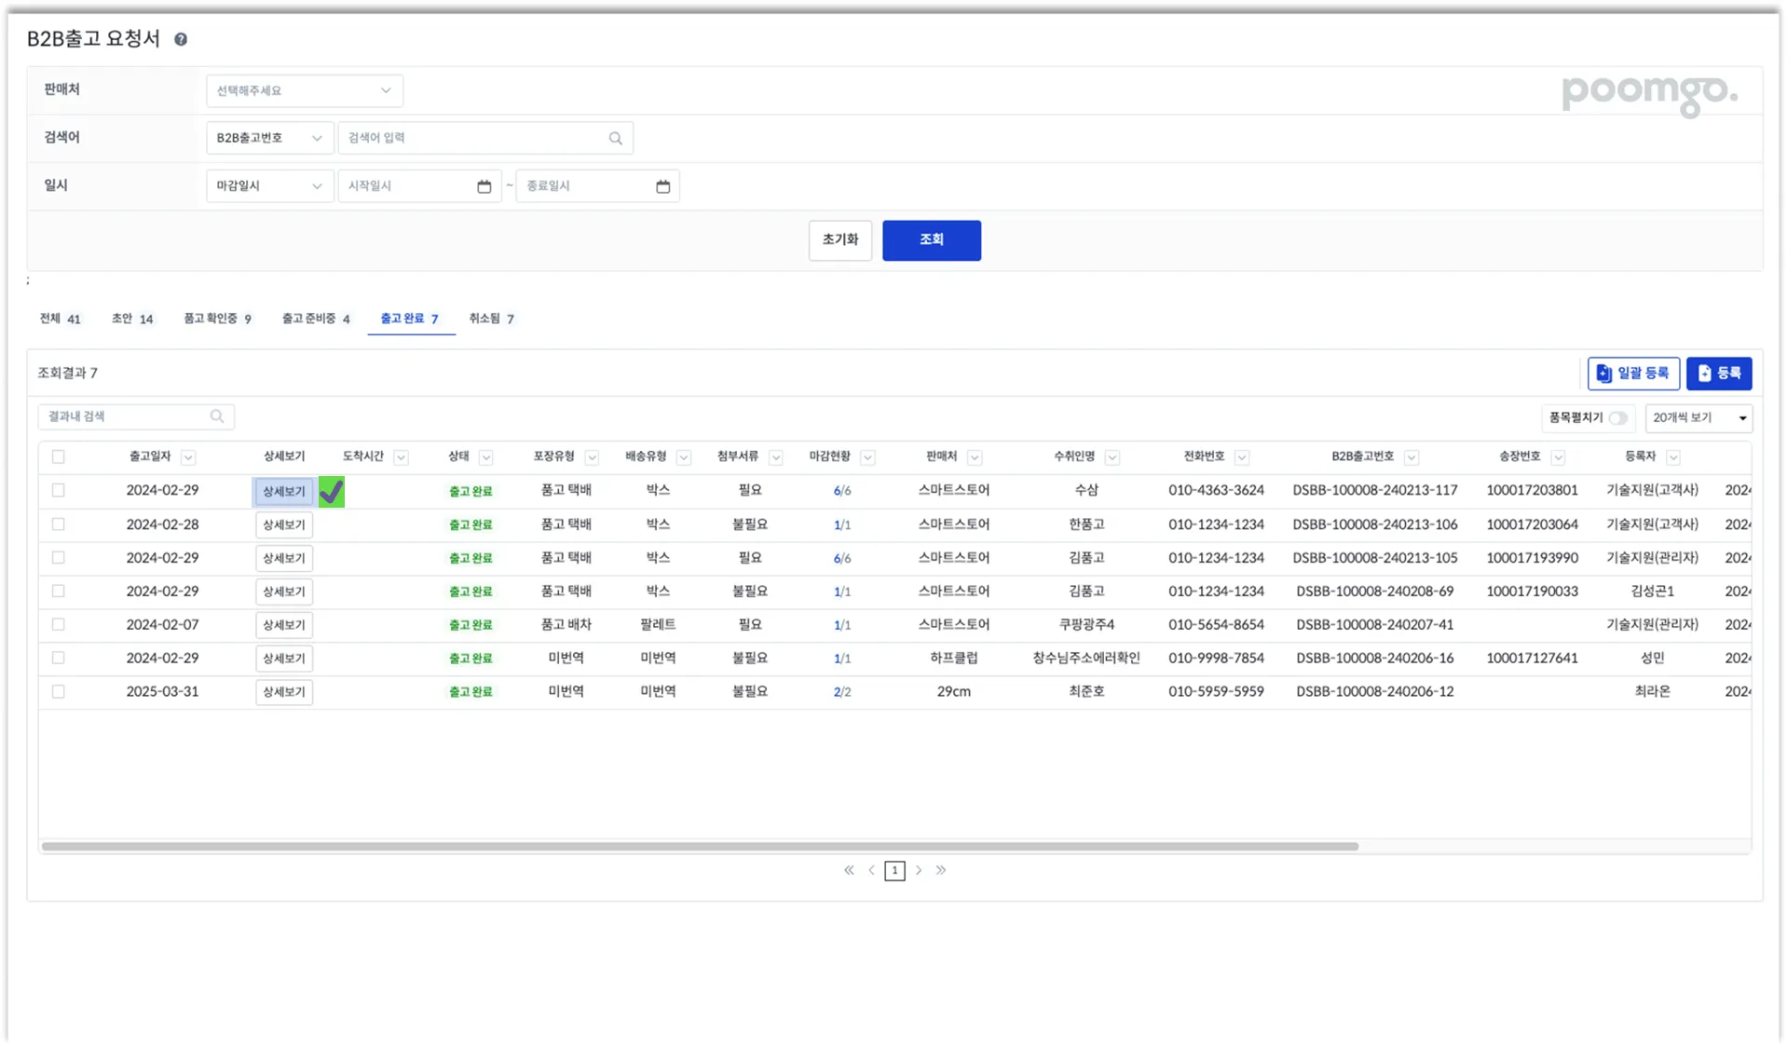The image size is (1787, 1048).
Task: Open the 도착시간 column filter icon
Action: tap(401, 457)
